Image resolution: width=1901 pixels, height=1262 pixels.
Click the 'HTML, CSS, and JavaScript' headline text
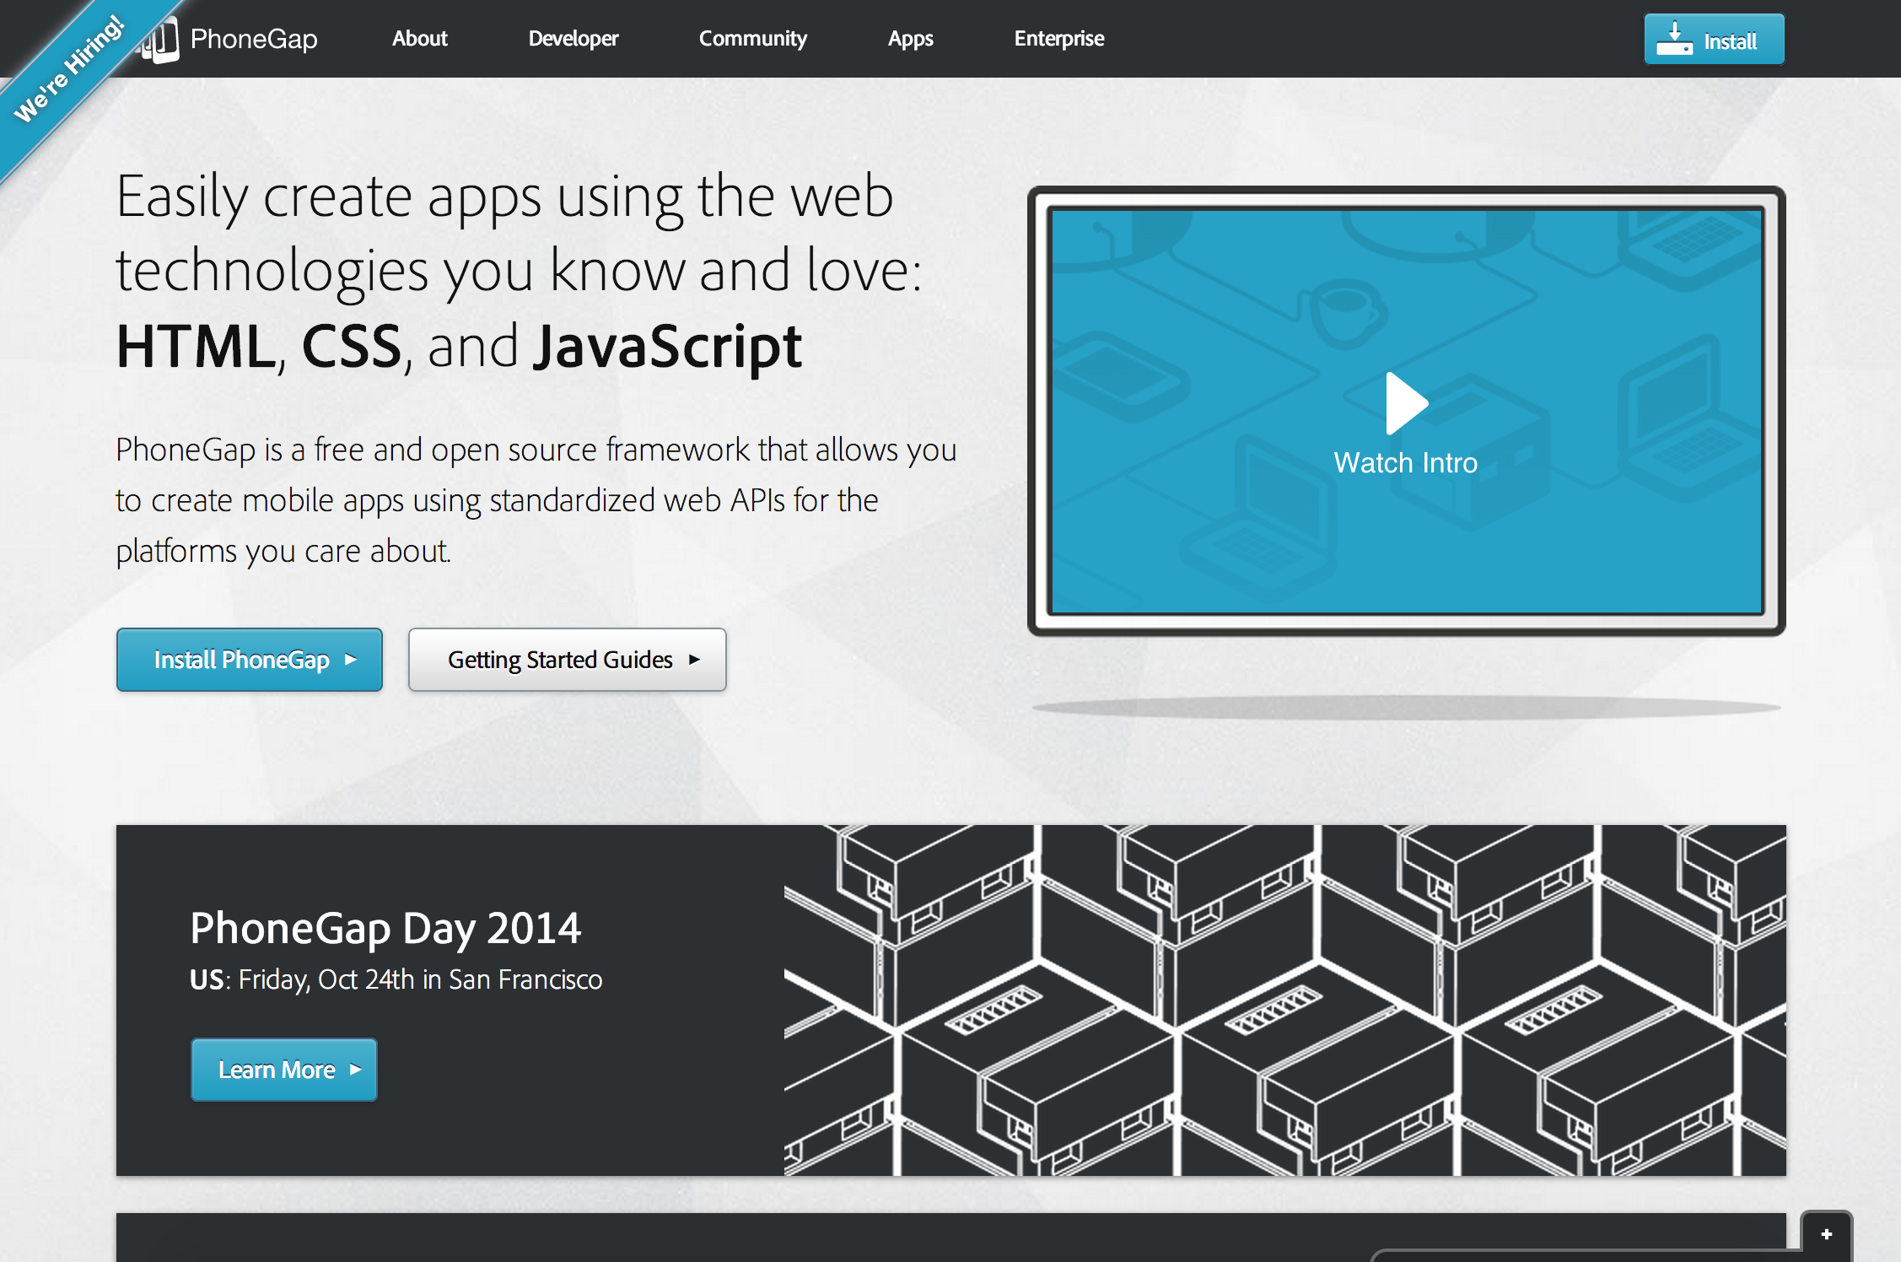pyautogui.click(x=459, y=347)
